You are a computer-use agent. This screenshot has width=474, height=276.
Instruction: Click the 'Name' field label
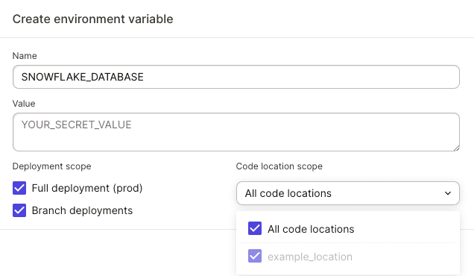click(25, 56)
